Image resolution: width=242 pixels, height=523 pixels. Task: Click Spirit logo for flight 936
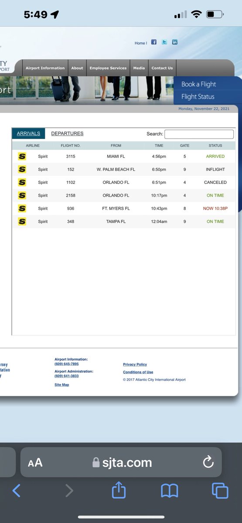click(22, 209)
